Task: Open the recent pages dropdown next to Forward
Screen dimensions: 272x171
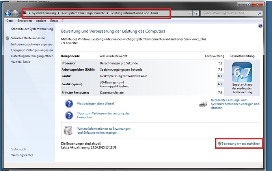Action: (20, 13)
